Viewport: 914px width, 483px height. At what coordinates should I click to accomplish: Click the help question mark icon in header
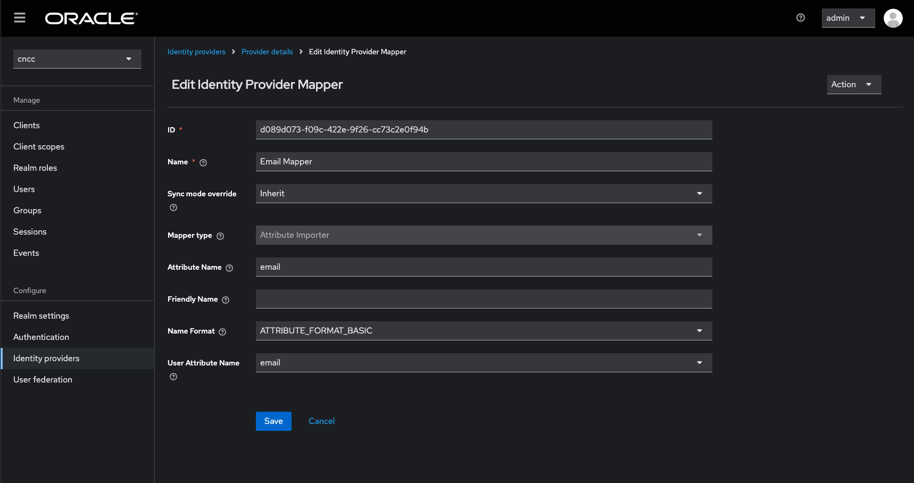pos(801,18)
